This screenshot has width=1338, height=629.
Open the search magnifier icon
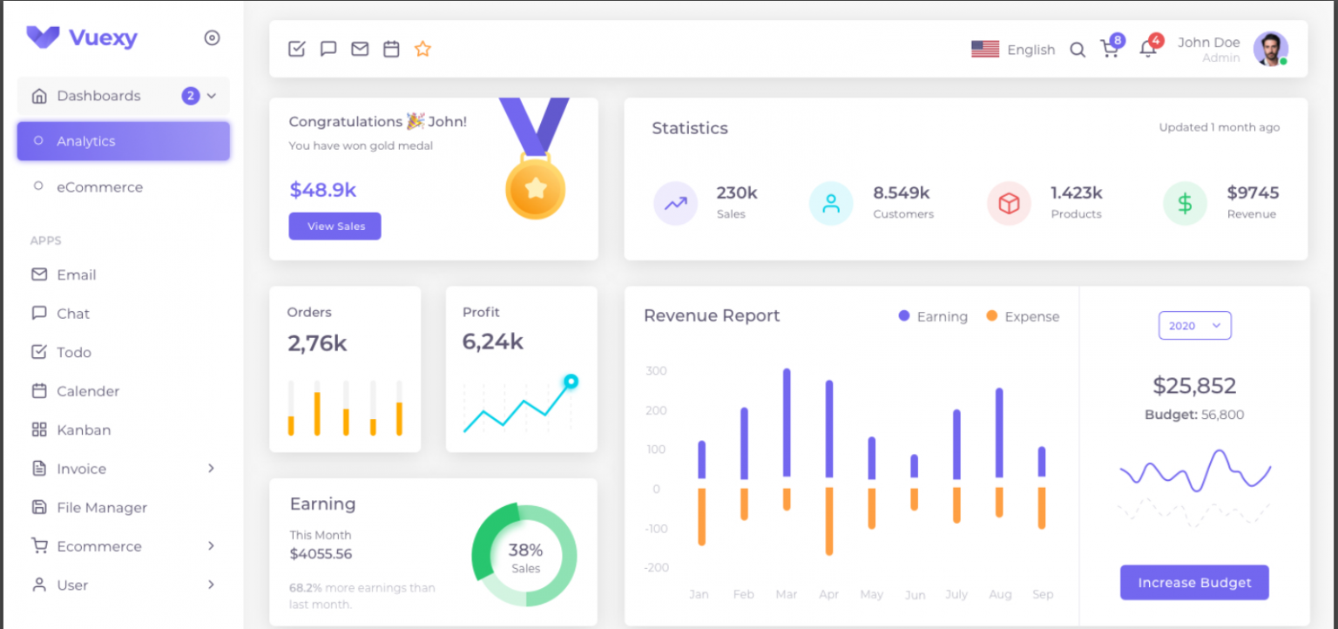1078,51
